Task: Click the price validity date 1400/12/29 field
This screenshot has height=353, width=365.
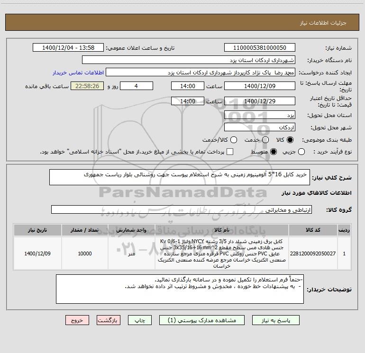Action: pyautogui.click(x=260, y=101)
